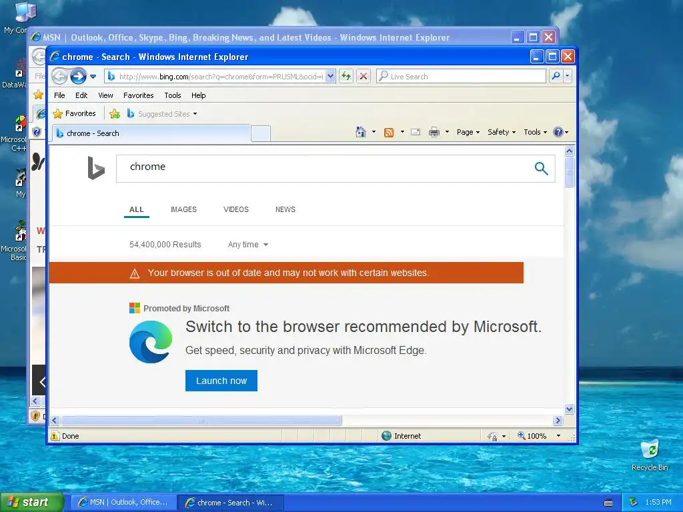
Task: Select the chrome - Search tab
Action: point(151,133)
